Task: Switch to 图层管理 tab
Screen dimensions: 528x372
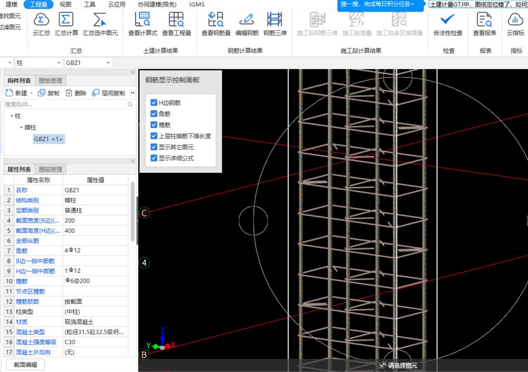Action: click(51, 169)
